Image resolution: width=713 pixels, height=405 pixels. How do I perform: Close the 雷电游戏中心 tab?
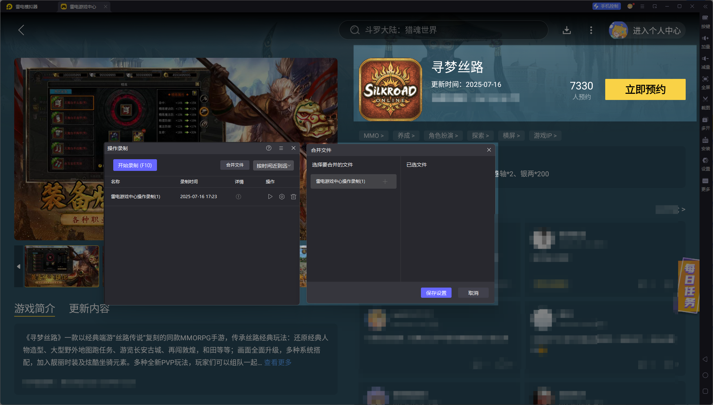coord(106,7)
